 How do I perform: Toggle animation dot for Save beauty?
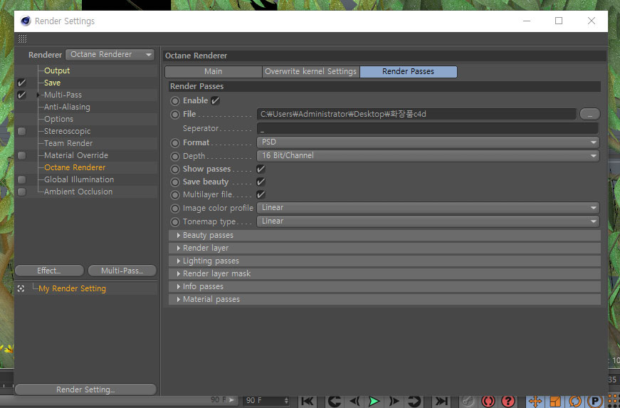coord(175,182)
